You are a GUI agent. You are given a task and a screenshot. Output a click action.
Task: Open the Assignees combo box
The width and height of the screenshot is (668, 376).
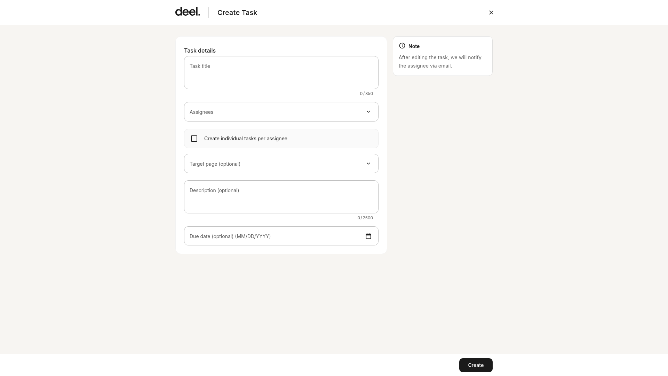click(x=281, y=112)
